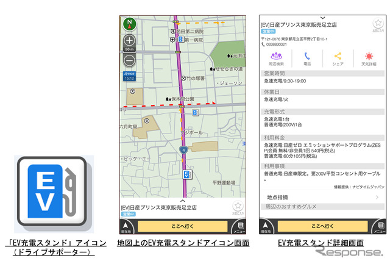
Task: Tap traffic signal icon at the red-route intersection
Action: [182, 107]
